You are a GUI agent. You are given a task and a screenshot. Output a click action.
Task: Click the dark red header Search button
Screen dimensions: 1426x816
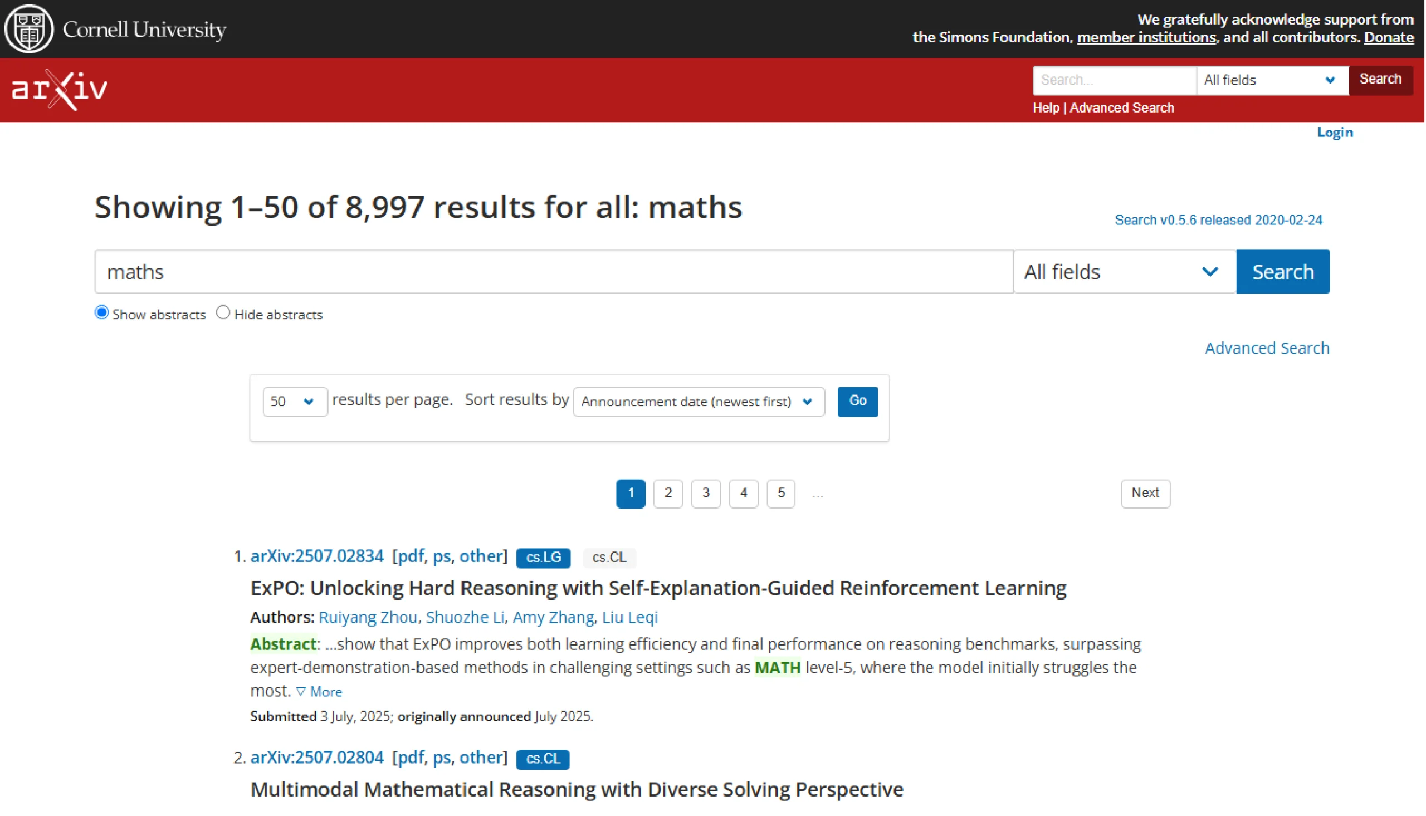[x=1380, y=80]
